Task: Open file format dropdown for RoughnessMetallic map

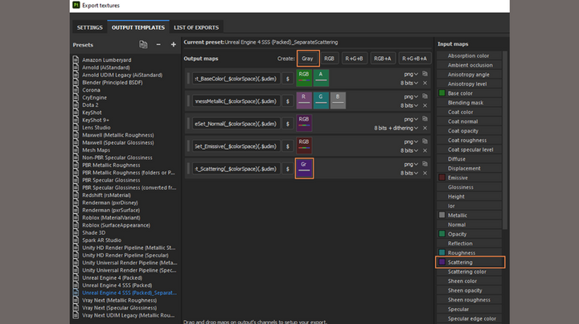Action: pos(411,96)
